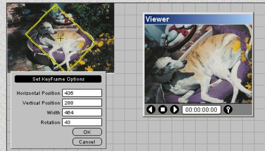265x151 pixels.
Task: Click the dog preview image in Viewer
Action: point(199,64)
